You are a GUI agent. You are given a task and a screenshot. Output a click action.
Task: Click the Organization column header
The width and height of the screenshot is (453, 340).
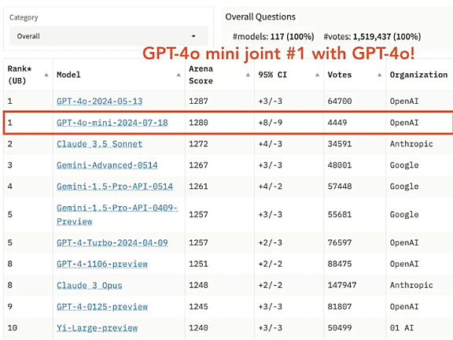[x=418, y=75]
